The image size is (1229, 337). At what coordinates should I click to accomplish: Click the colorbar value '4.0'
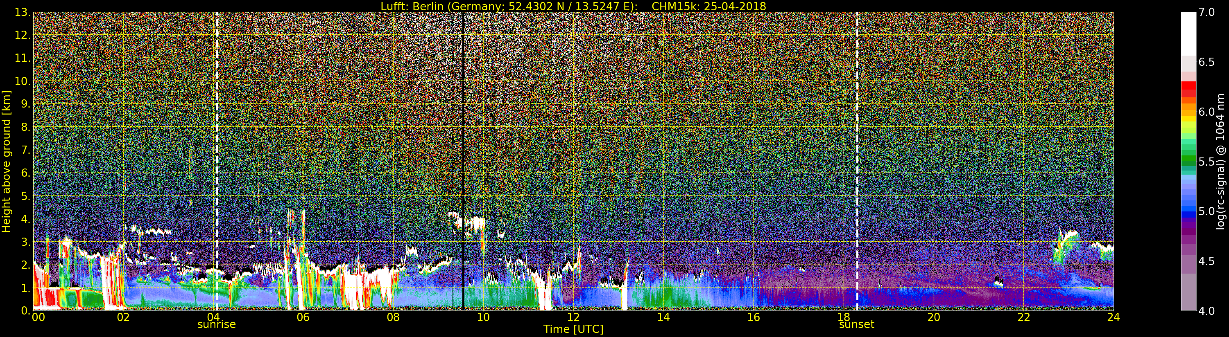tap(1206, 311)
